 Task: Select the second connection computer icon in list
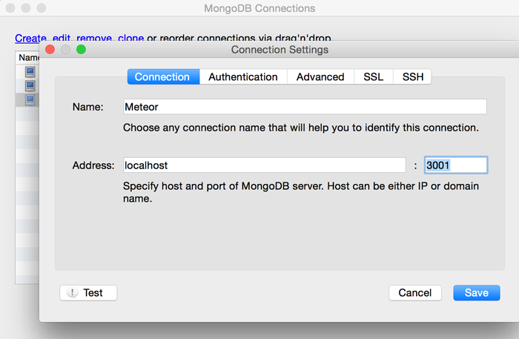[30, 86]
